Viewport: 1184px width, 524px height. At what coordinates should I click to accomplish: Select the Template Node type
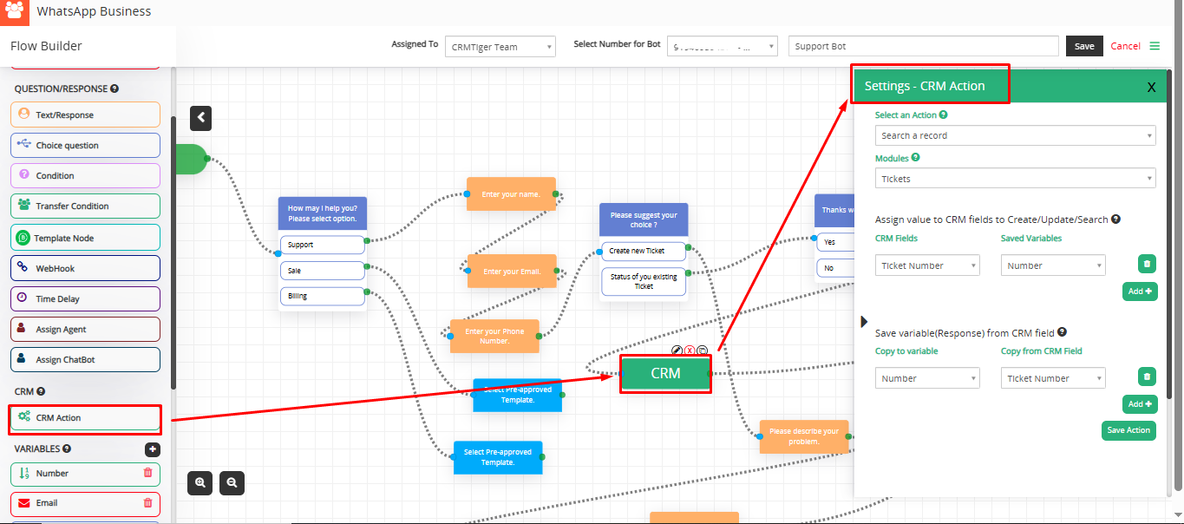(x=86, y=238)
